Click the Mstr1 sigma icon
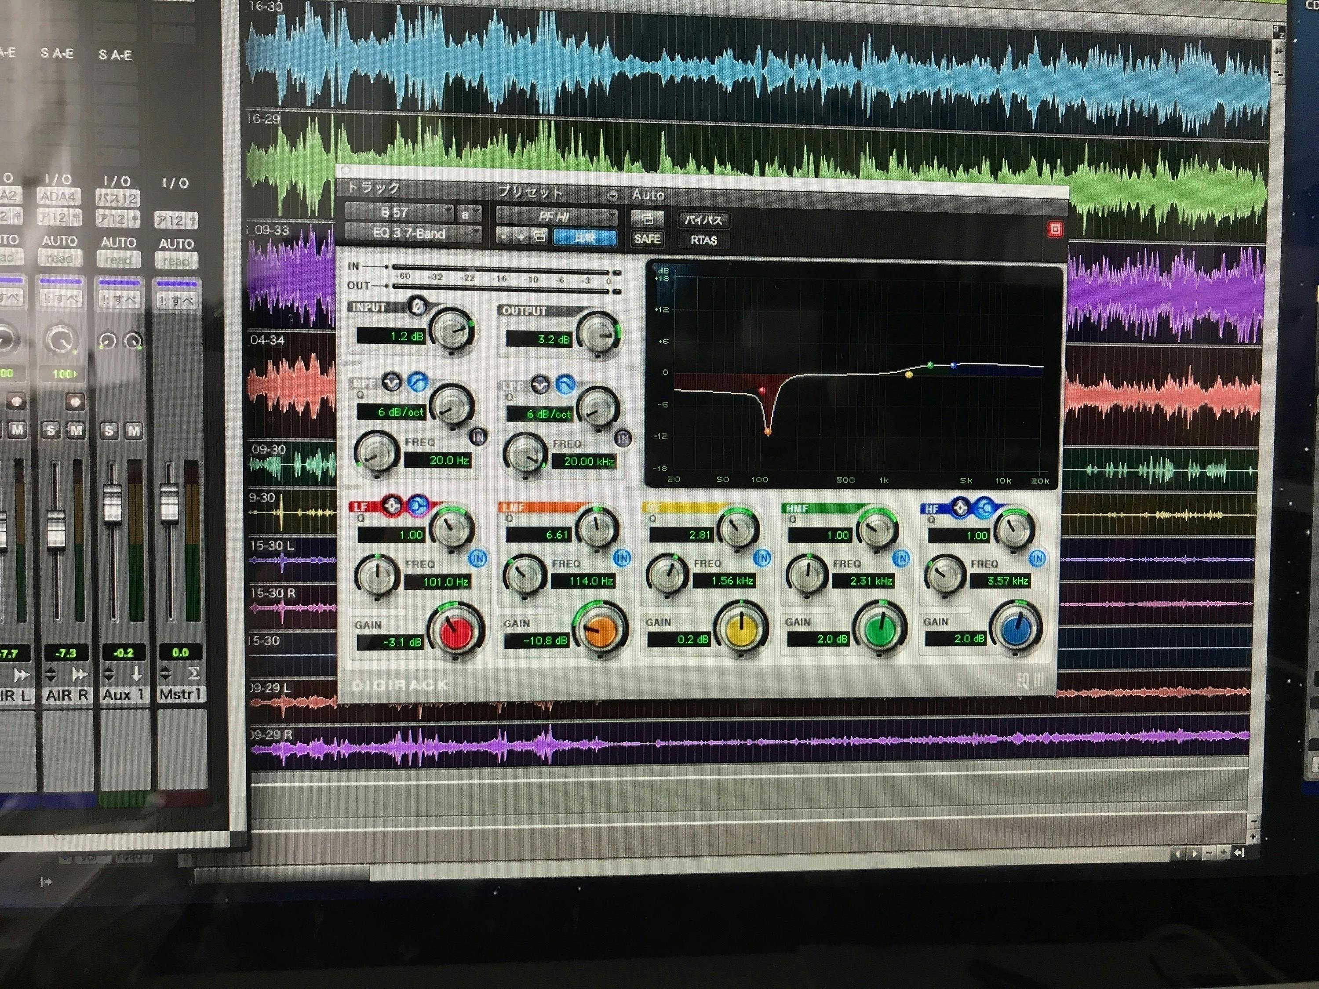Viewport: 1319px width, 989px height. 194,674
